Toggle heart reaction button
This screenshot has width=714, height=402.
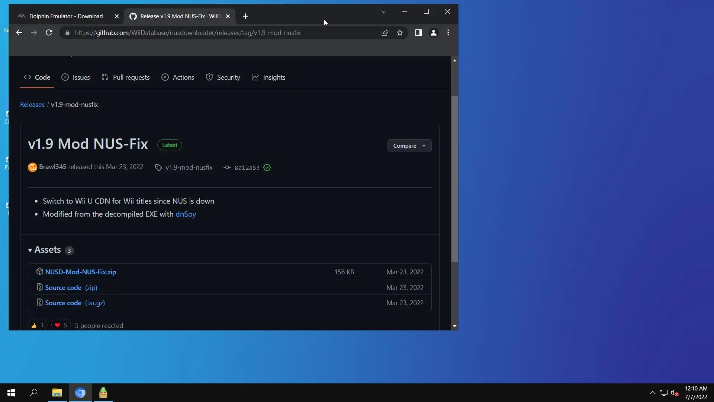61,325
